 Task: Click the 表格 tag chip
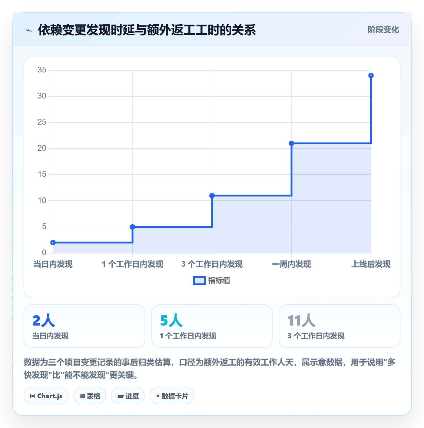click(90, 396)
